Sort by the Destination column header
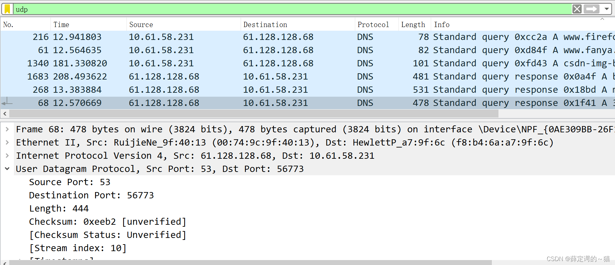 tap(298, 24)
